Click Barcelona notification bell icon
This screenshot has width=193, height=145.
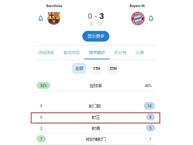pyautogui.click(x=41, y=18)
